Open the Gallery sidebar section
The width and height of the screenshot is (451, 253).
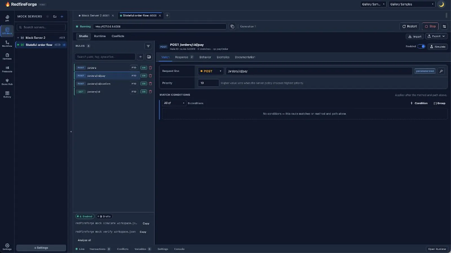[x=7, y=94]
